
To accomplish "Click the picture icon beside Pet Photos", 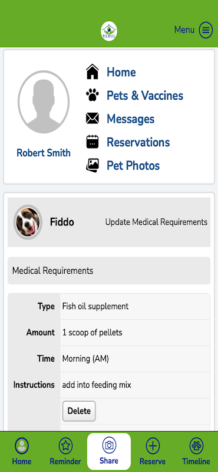I will pyautogui.click(x=93, y=165).
